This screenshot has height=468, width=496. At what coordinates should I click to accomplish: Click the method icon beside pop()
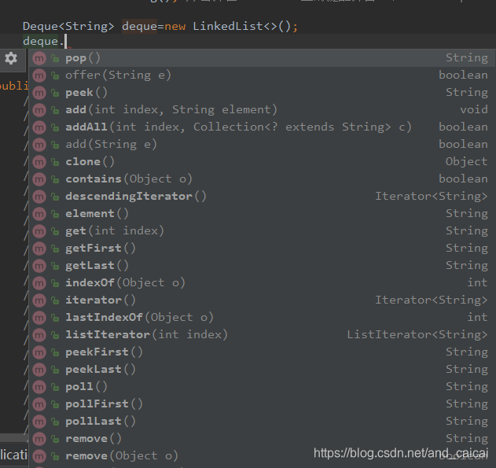pyautogui.click(x=39, y=58)
